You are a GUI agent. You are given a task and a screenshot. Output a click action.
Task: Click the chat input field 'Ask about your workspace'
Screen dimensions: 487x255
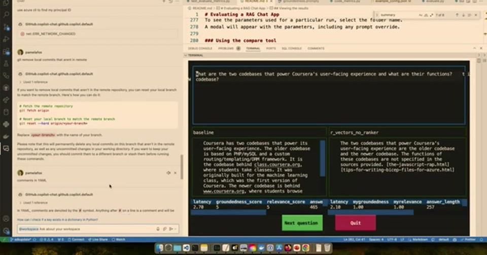[x=87, y=229]
